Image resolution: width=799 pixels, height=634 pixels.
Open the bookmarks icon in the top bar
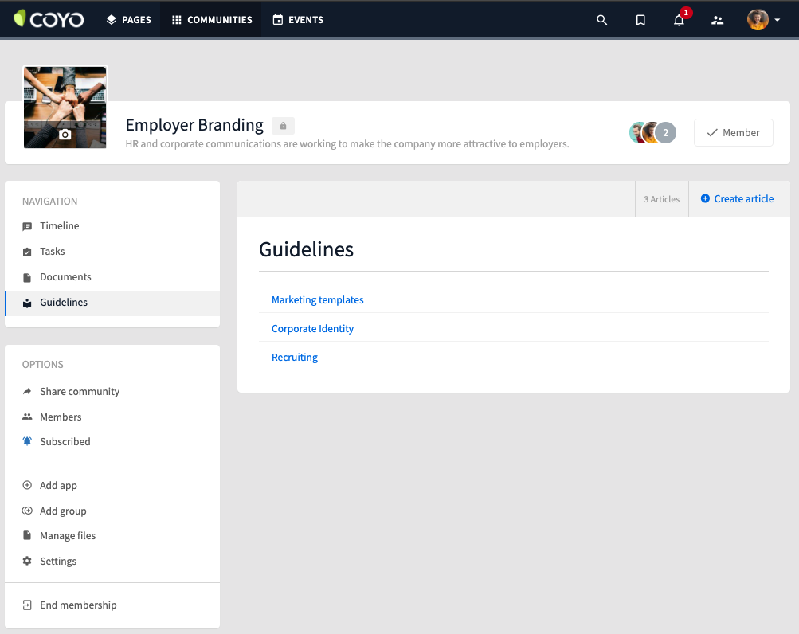tap(640, 20)
